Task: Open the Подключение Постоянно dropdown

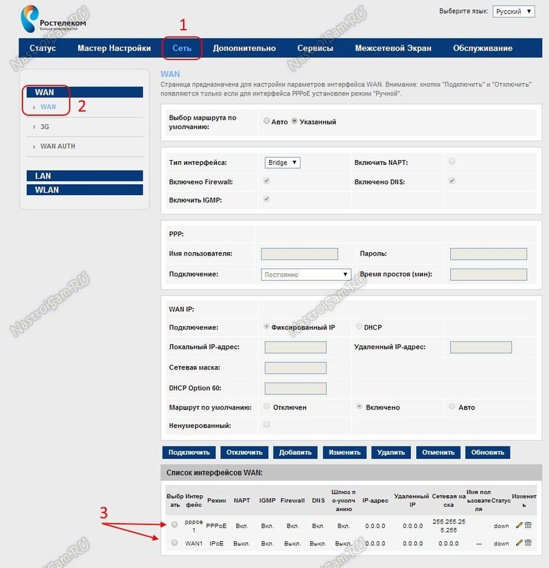Action: click(x=306, y=275)
